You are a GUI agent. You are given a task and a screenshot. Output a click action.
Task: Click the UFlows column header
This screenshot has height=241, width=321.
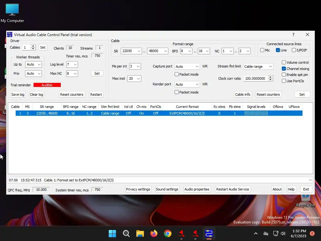294,107
